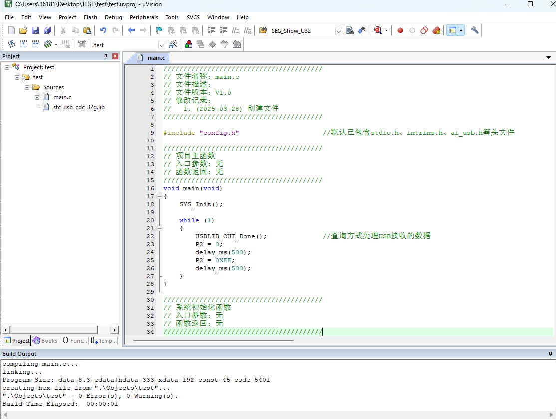Viewport: 556px width, 419px height.
Task: Insert or remove a bookmark with the flag icon
Action: pos(159,30)
